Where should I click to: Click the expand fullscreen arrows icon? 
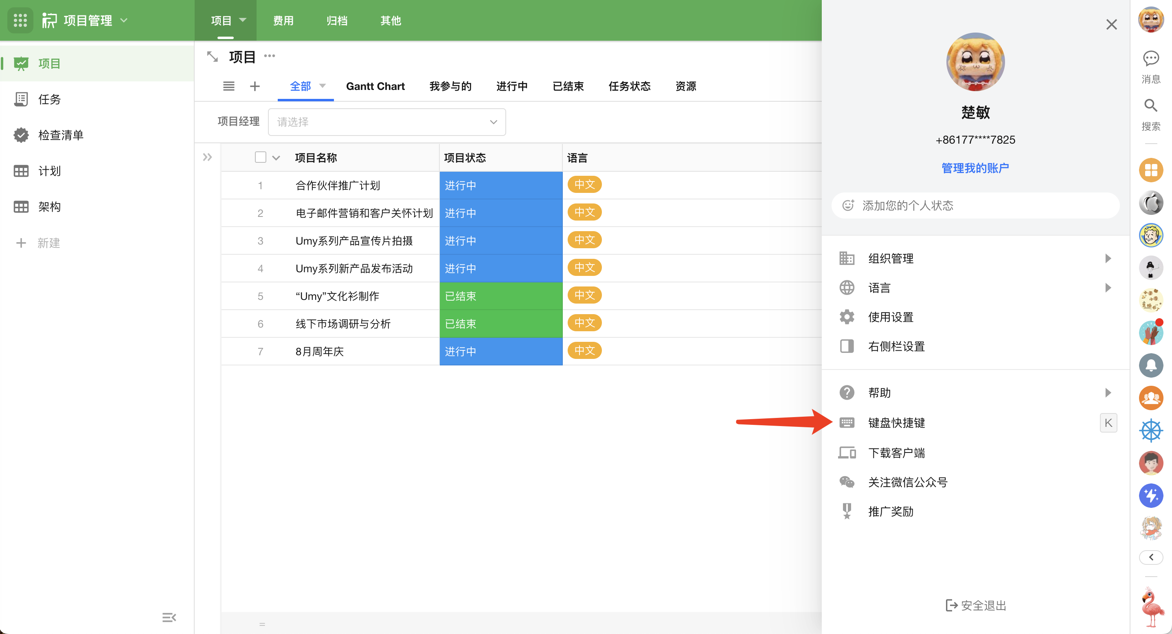coord(213,56)
